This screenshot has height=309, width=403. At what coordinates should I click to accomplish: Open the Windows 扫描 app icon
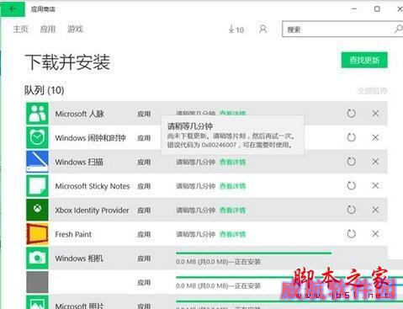pyautogui.click(x=37, y=162)
